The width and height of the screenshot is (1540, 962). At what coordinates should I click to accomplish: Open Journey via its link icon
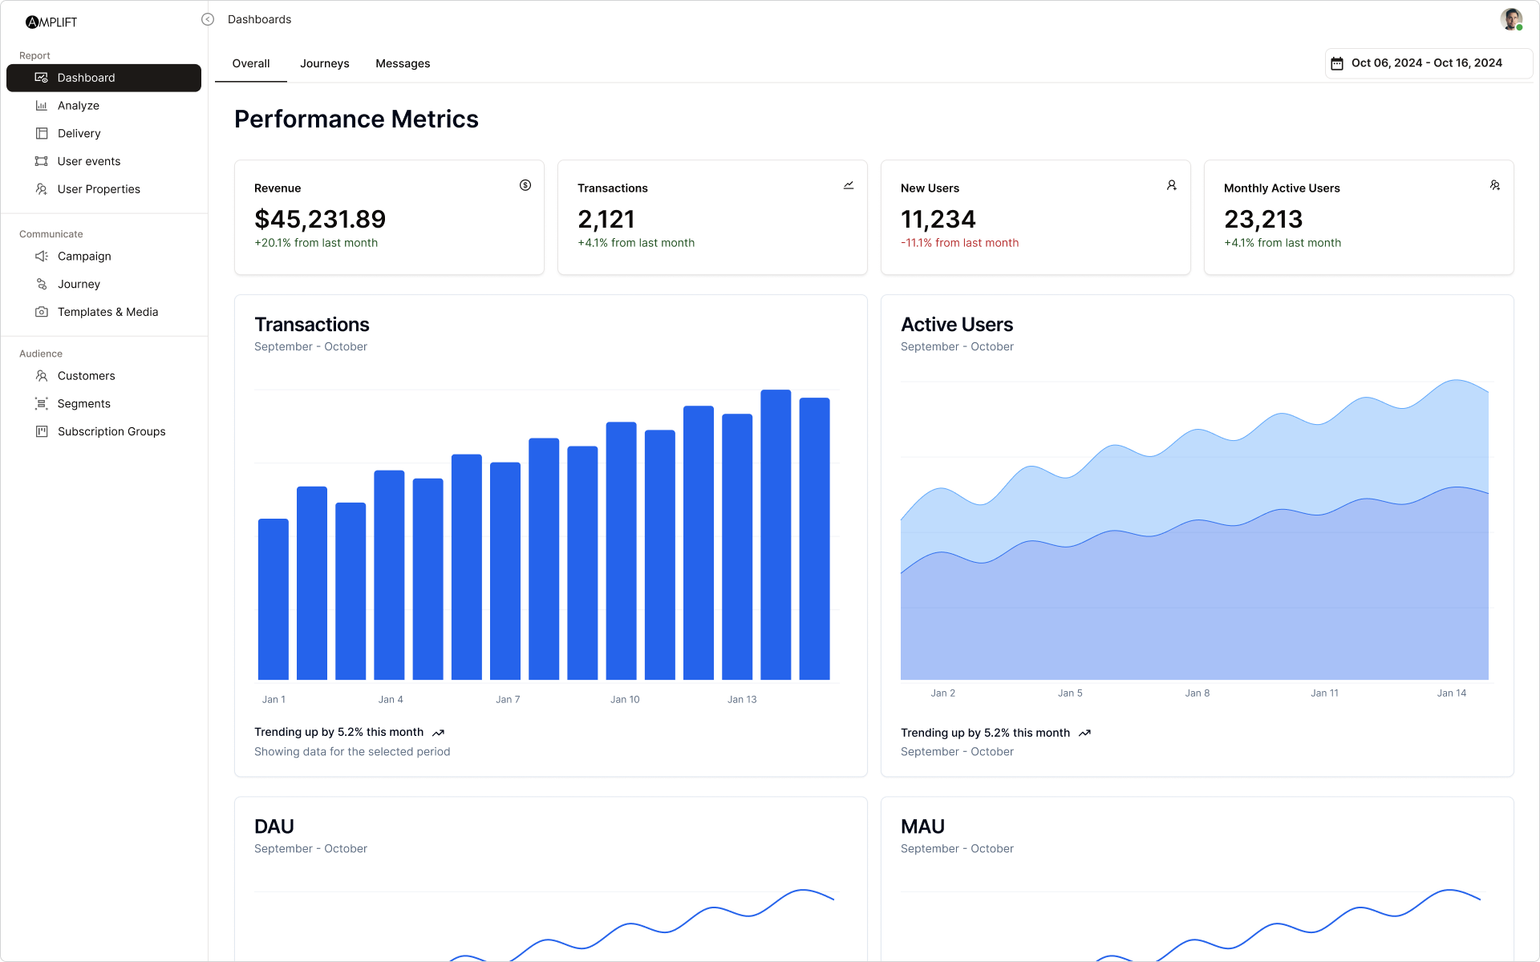point(42,284)
